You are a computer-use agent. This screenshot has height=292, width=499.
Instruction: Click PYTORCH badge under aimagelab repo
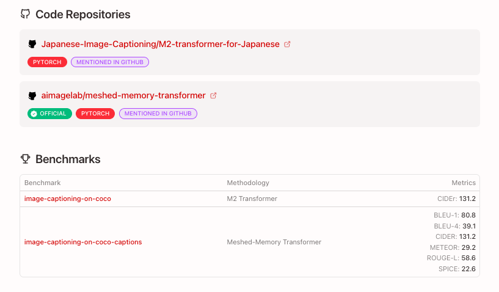tap(95, 114)
